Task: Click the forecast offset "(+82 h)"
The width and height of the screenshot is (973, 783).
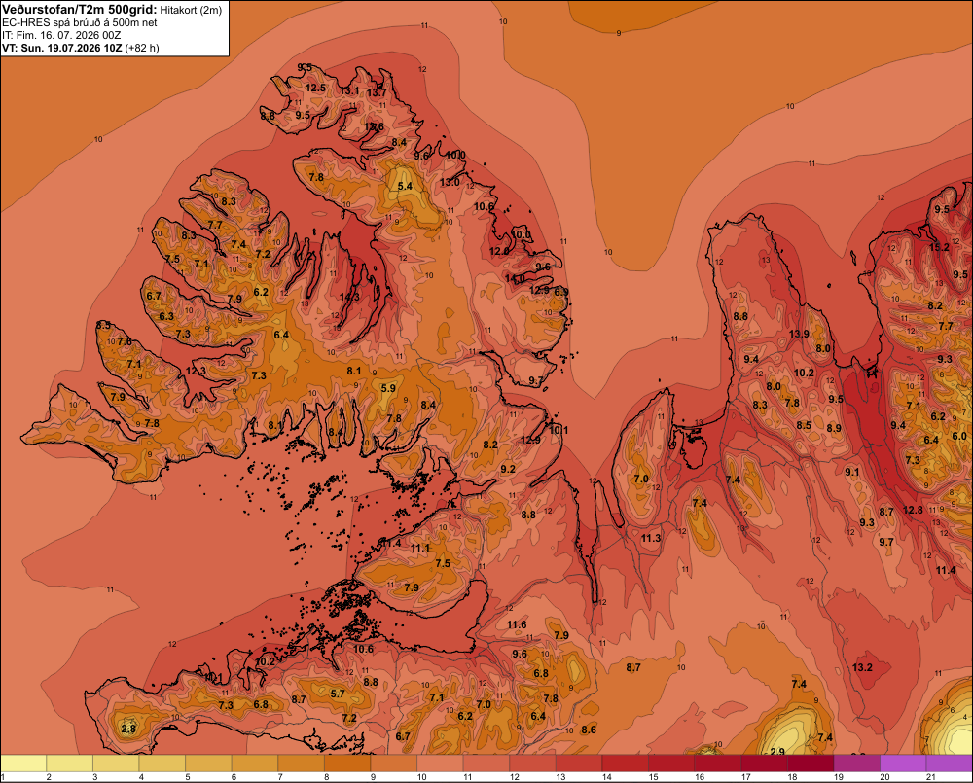Action: pyautogui.click(x=142, y=48)
